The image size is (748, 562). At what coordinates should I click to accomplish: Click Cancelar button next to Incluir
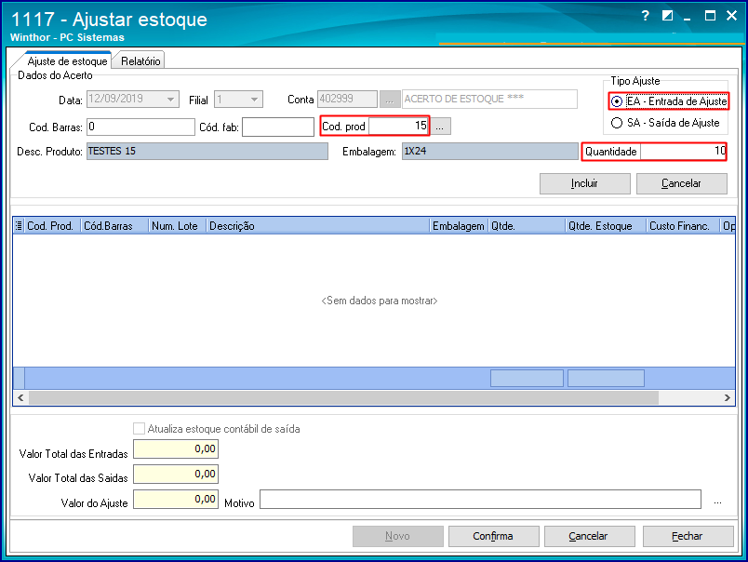coord(682,183)
